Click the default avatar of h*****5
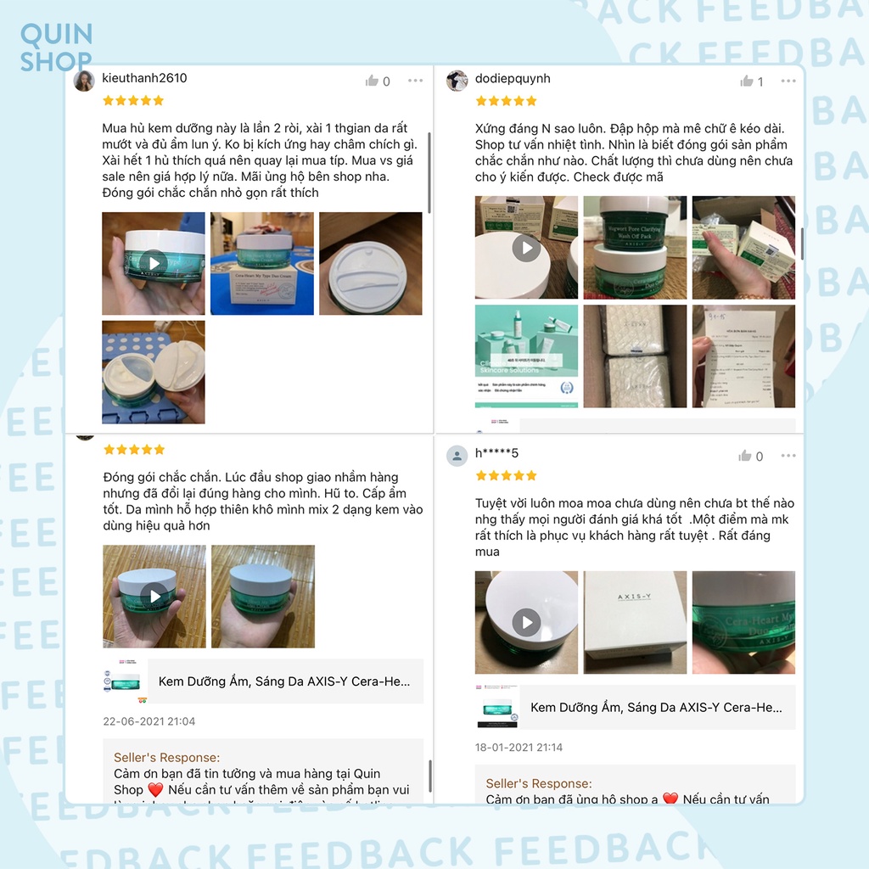 457,456
